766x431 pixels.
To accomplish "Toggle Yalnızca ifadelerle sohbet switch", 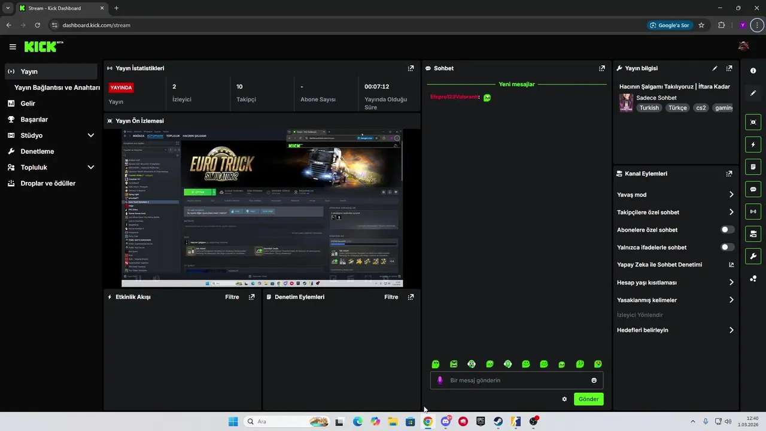I will click(x=728, y=247).
